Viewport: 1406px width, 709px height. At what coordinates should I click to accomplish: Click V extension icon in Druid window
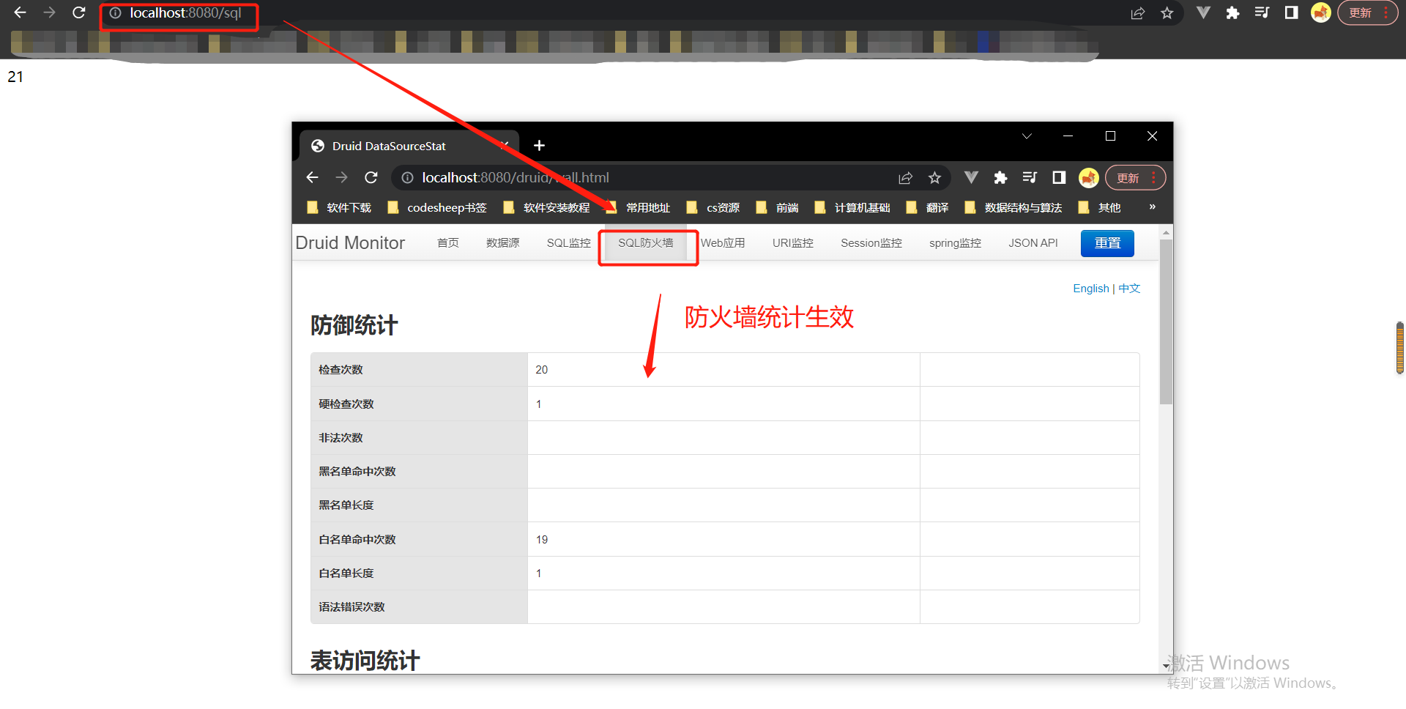(x=971, y=177)
